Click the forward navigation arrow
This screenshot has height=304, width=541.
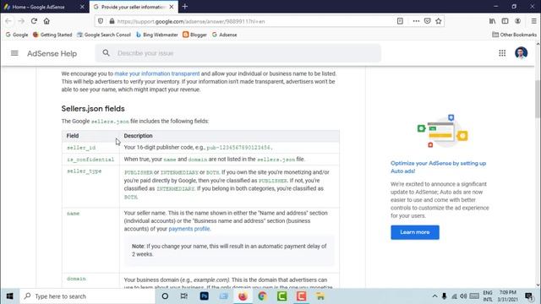pos(21,21)
